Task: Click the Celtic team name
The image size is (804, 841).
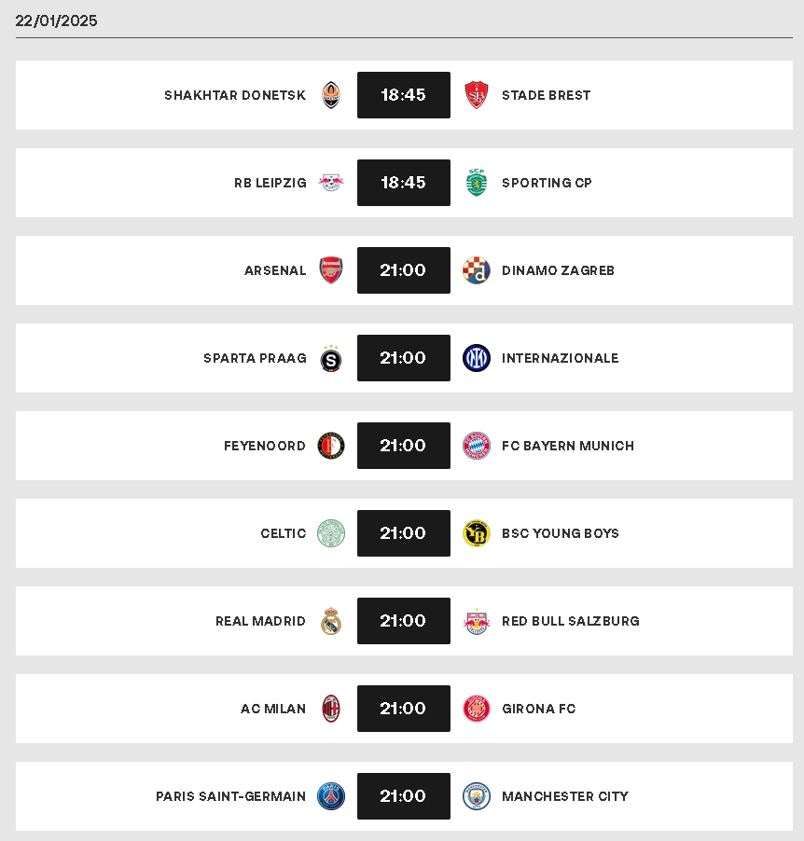Action: [x=284, y=533]
